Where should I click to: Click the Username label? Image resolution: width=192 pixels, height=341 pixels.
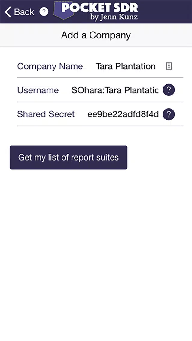click(38, 90)
